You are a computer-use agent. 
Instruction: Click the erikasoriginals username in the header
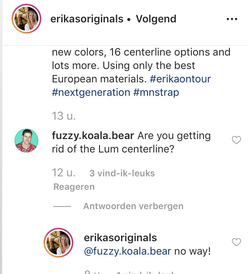pyautogui.click(x=87, y=19)
